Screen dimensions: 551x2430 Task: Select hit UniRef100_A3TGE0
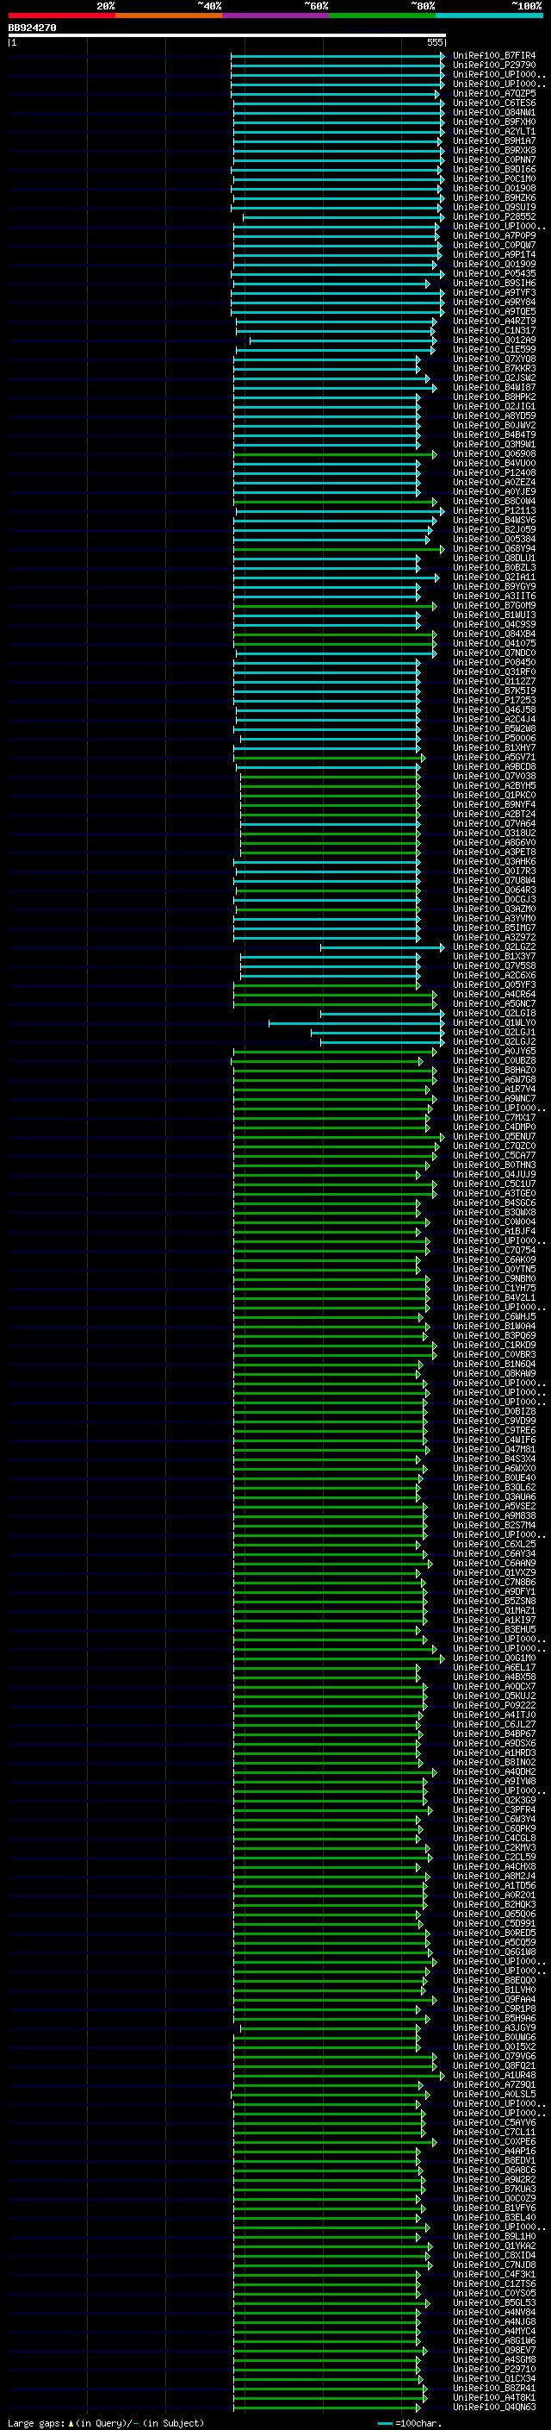[494, 1193]
